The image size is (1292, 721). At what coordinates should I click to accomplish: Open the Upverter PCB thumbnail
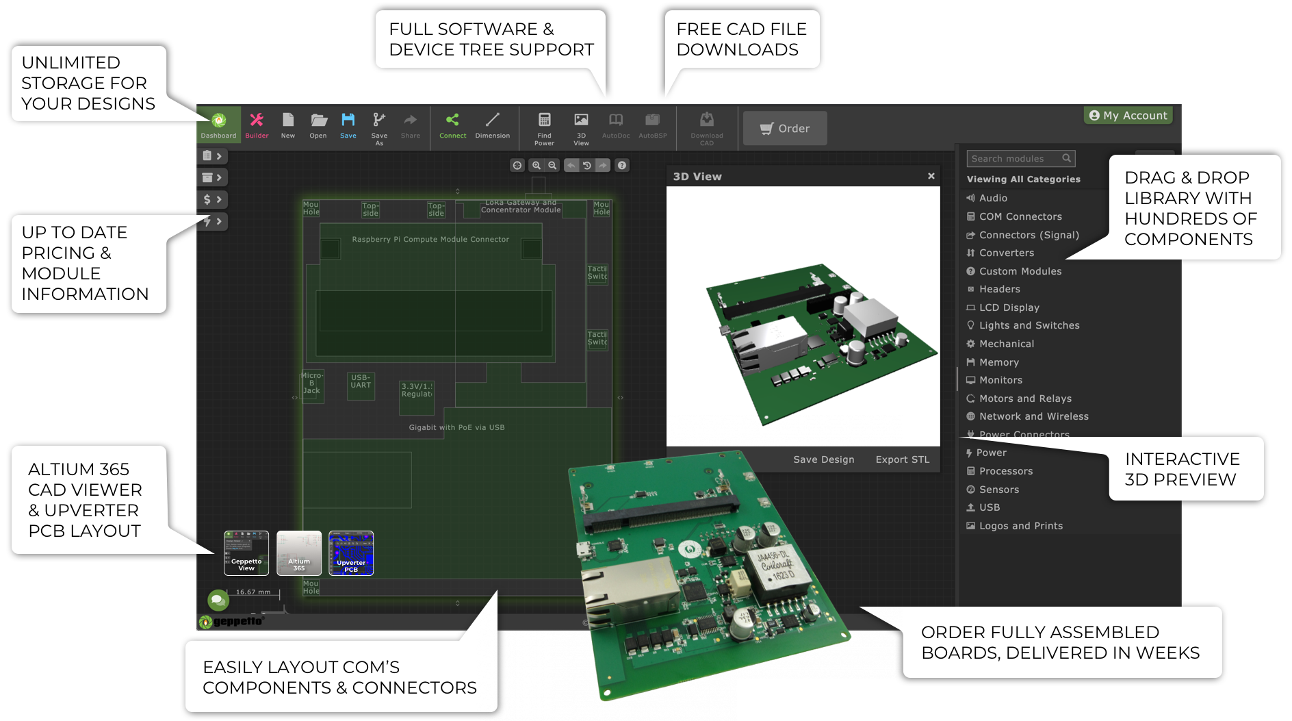pyautogui.click(x=351, y=553)
